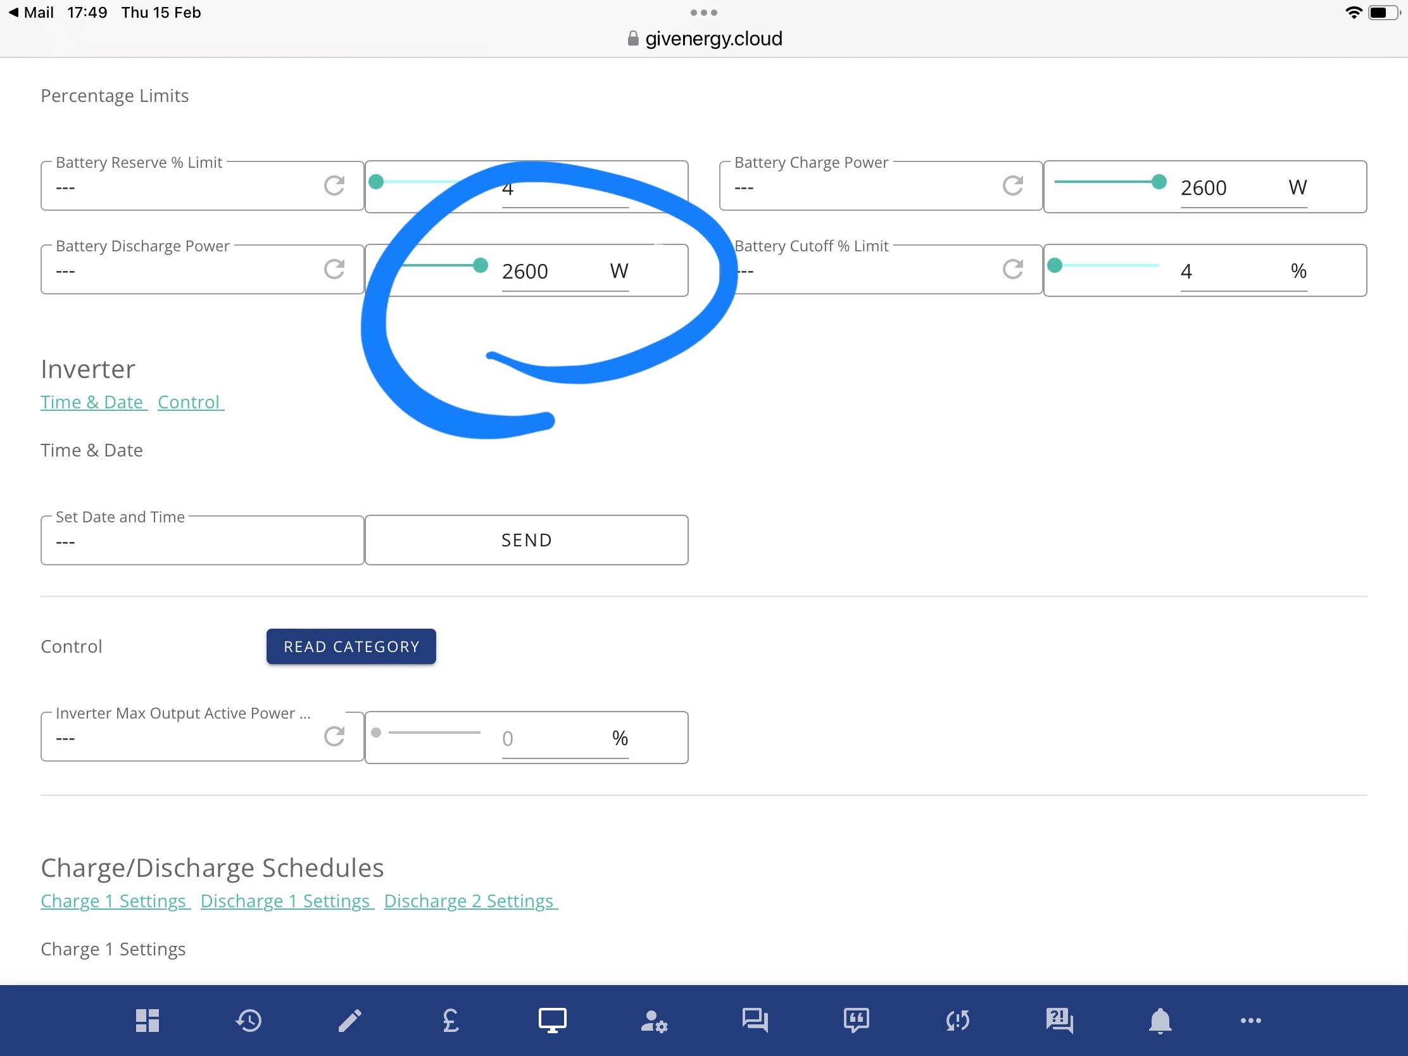Open the pound sign tariff icon
Viewport: 1408px width, 1056px height.
[x=451, y=1021]
